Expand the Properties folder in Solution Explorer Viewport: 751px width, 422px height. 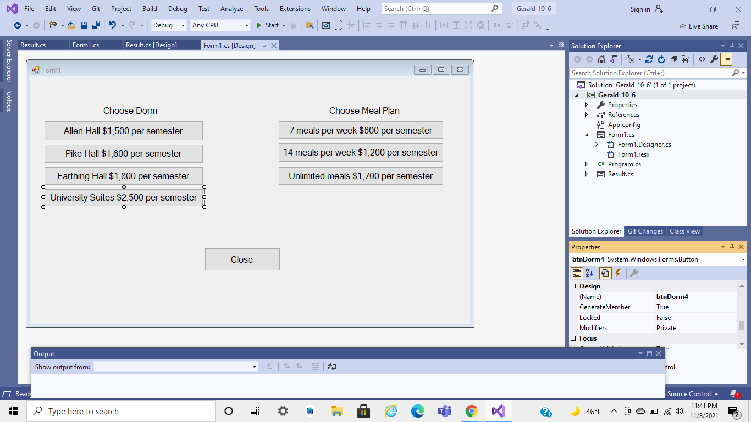(x=587, y=104)
